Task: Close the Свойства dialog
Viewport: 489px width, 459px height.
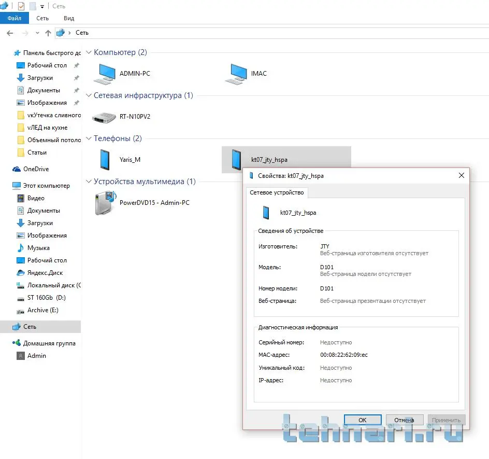Action: pyautogui.click(x=462, y=175)
